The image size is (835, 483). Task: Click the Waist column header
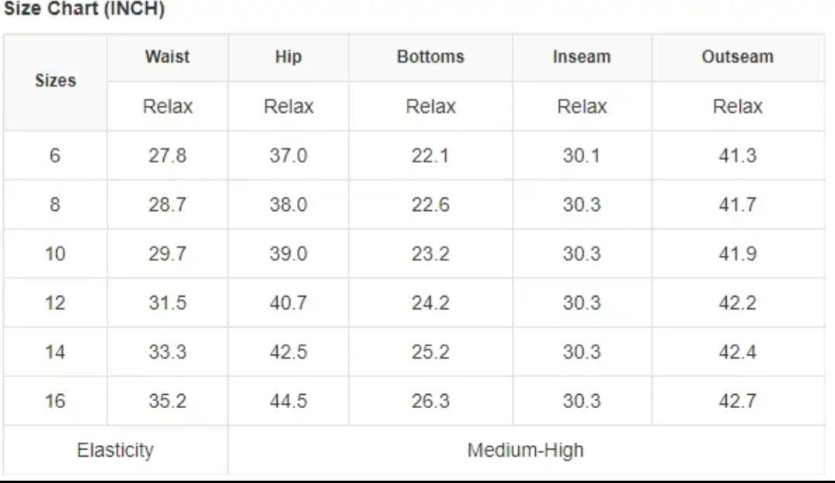(x=167, y=57)
